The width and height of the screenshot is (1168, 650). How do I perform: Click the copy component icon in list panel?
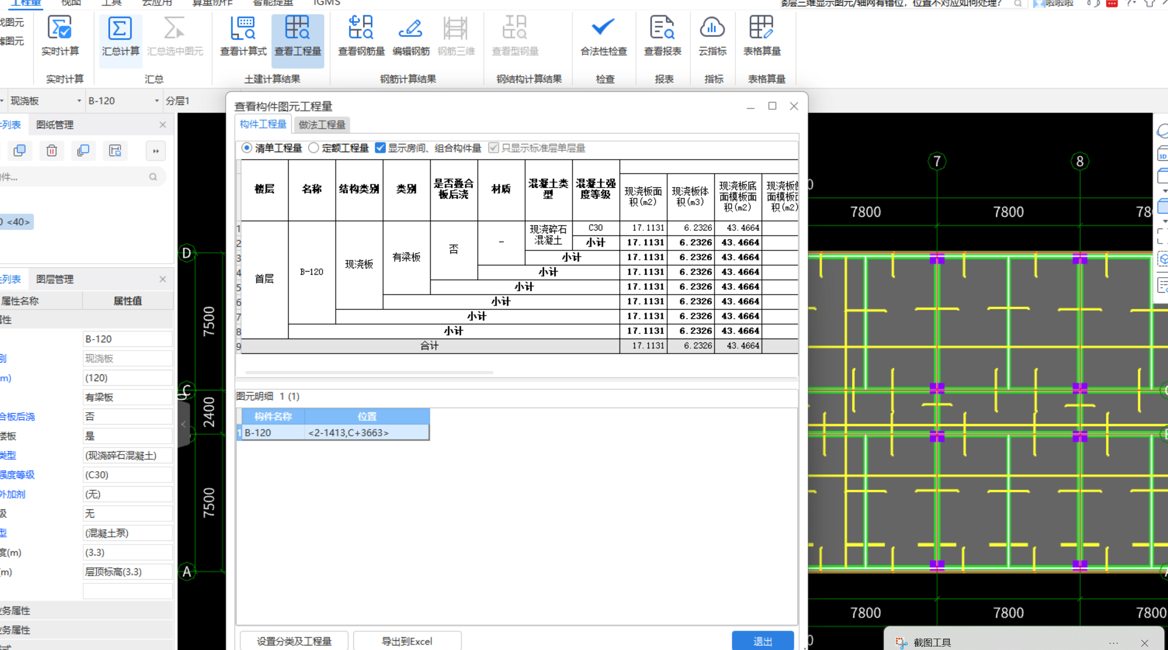[x=20, y=150]
